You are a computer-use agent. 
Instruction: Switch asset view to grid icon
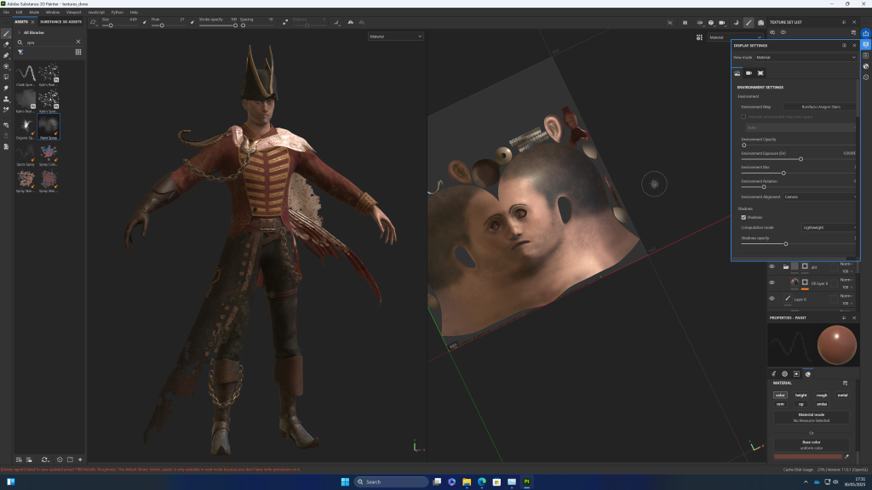click(x=78, y=52)
